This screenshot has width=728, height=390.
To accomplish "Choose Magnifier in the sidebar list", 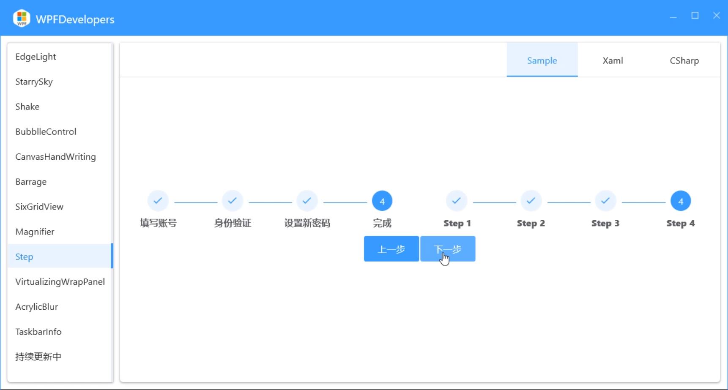I will point(60,232).
